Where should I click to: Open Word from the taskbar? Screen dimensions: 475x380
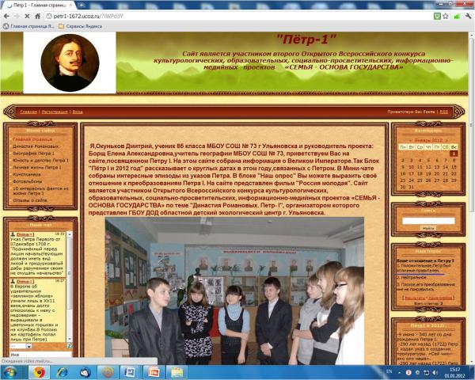(131, 372)
